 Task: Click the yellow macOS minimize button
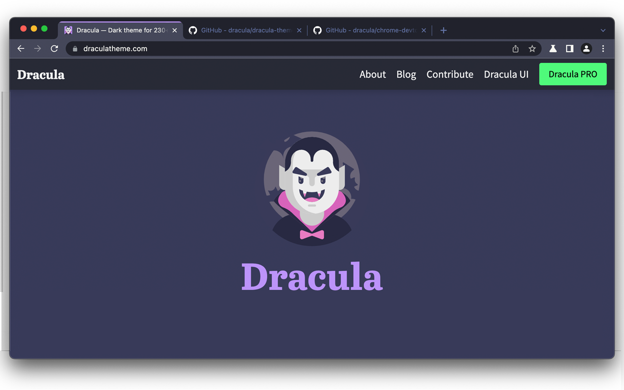34,29
